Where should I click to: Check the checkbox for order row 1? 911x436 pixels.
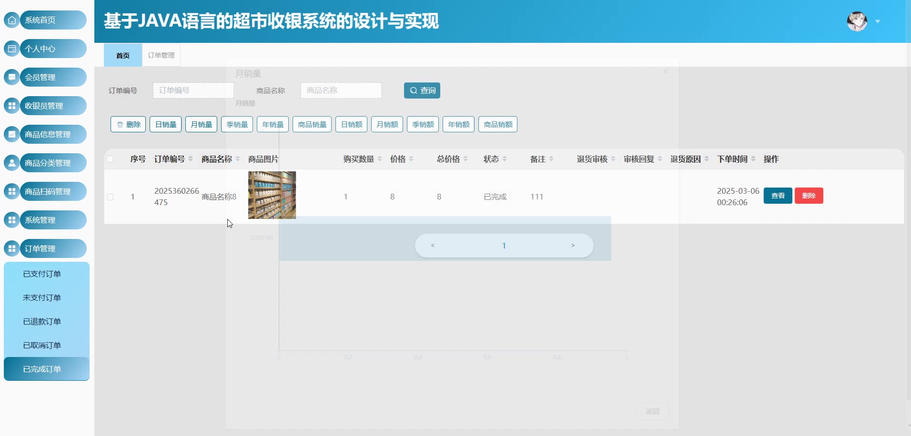[x=110, y=197]
